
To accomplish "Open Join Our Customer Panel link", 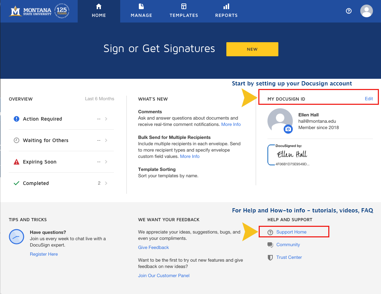I will coord(164,275).
